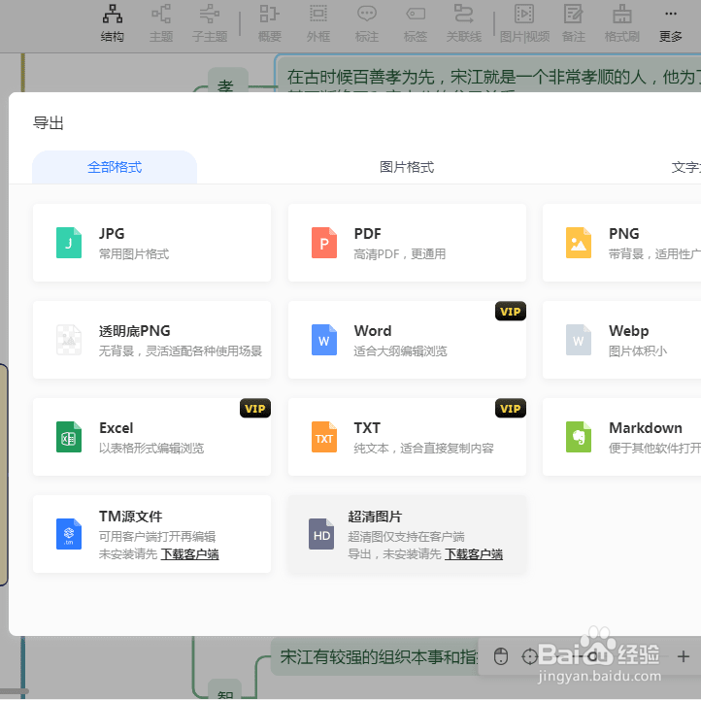Open the 结构 structure tool
This screenshot has height=701, width=701.
coord(113,22)
